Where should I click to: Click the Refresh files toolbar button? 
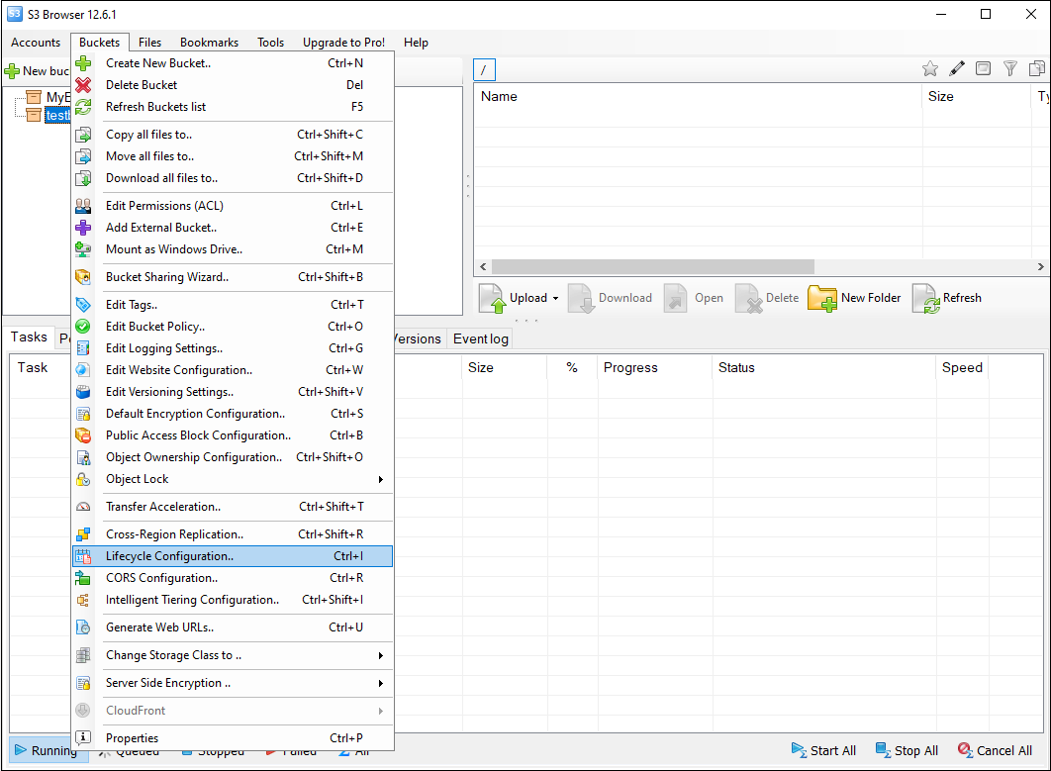(x=946, y=298)
